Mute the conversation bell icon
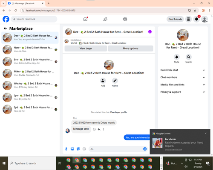Image resolution: width=213 pixels, height=170 pixels. click(177, 57)
